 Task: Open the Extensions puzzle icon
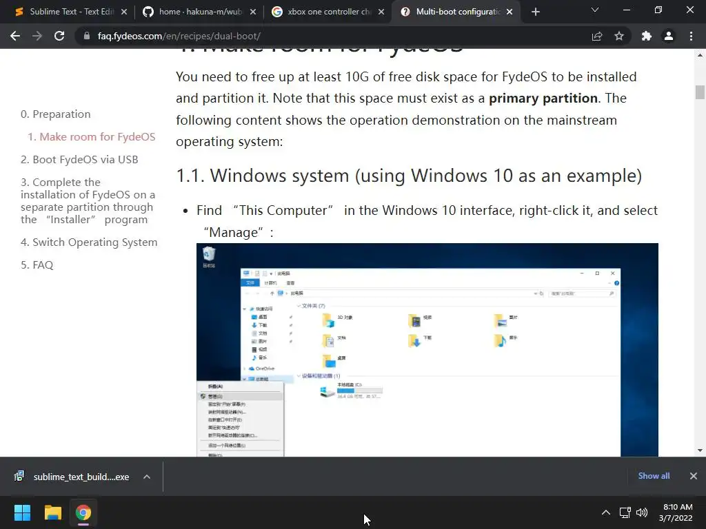[x=647, y=36]
